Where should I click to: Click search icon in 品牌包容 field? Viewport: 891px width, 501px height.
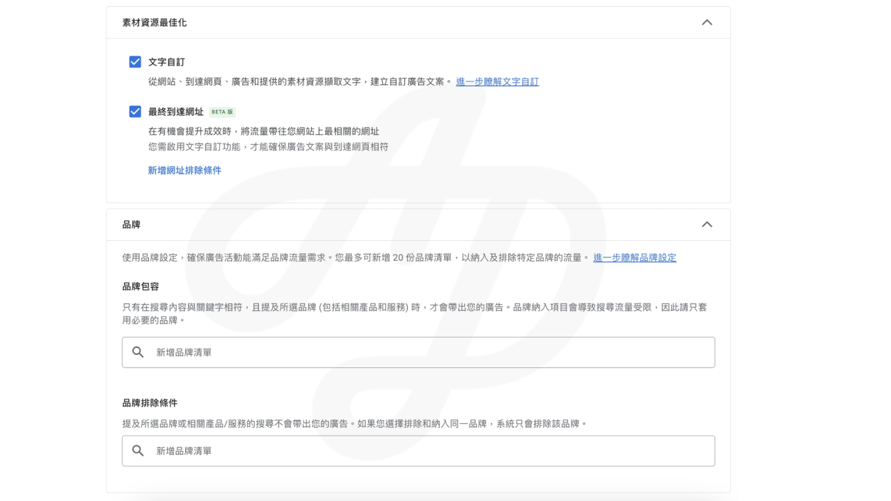138,352
